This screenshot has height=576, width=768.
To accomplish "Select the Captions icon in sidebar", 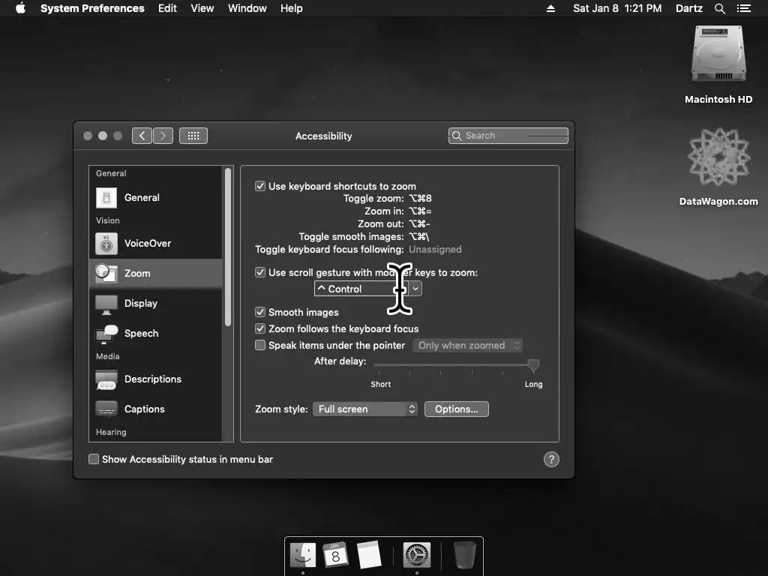I will pos(106,409).
